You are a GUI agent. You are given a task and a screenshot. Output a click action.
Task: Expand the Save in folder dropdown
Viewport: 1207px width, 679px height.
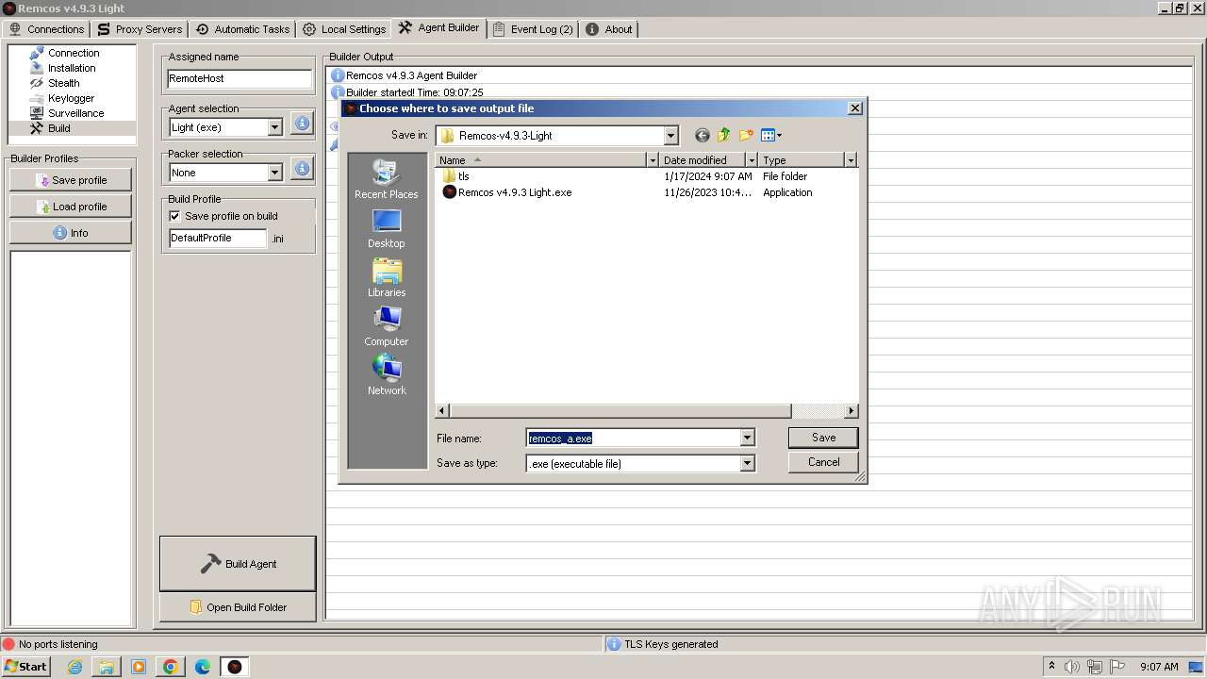[670, 136]
